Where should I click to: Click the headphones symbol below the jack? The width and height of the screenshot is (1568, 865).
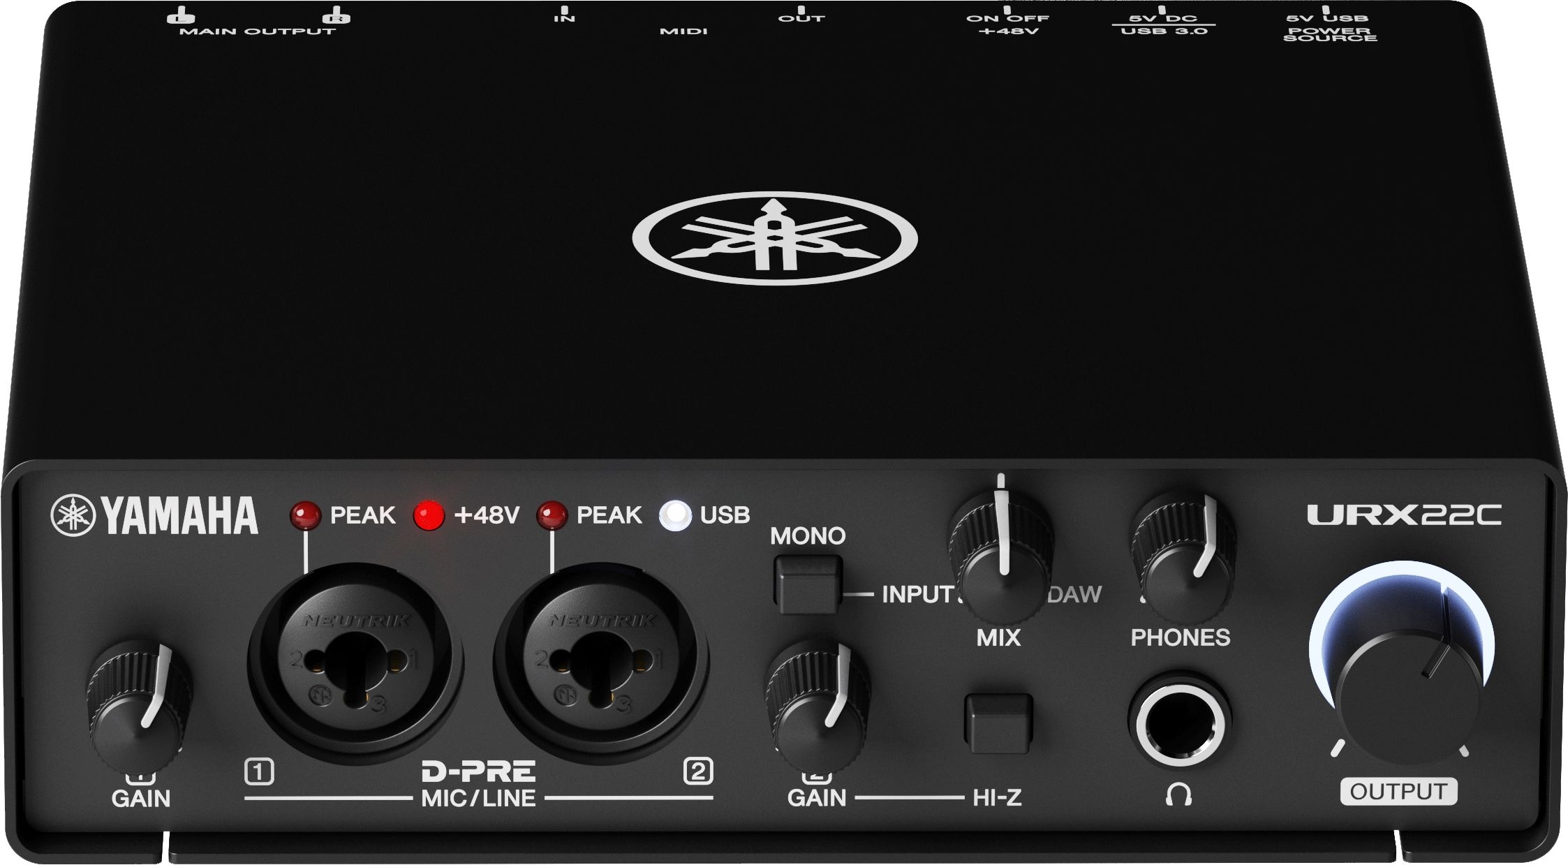point(1178,794)
